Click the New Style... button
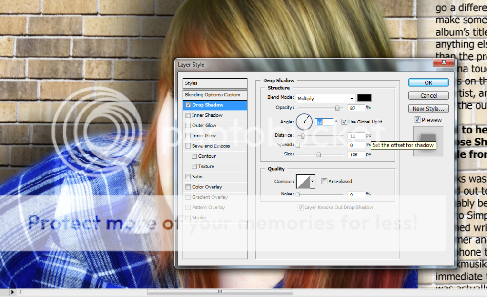The image size is (487, 297). click(x=428, y=109)
